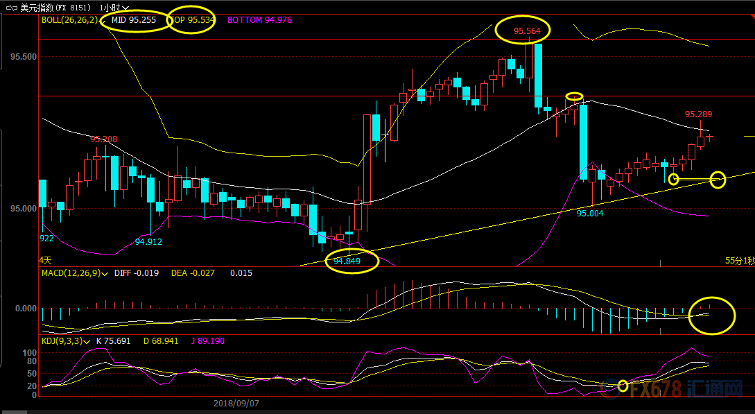Click the 95.289 price label
Screen dimensions: 755x414
[x=699, y=114]
